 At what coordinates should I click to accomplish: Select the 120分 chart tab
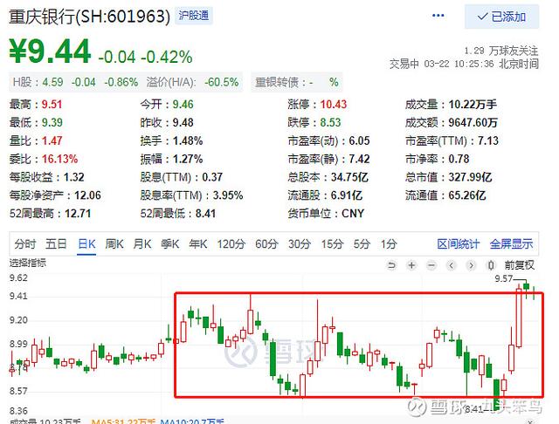[x=231, y=244]
